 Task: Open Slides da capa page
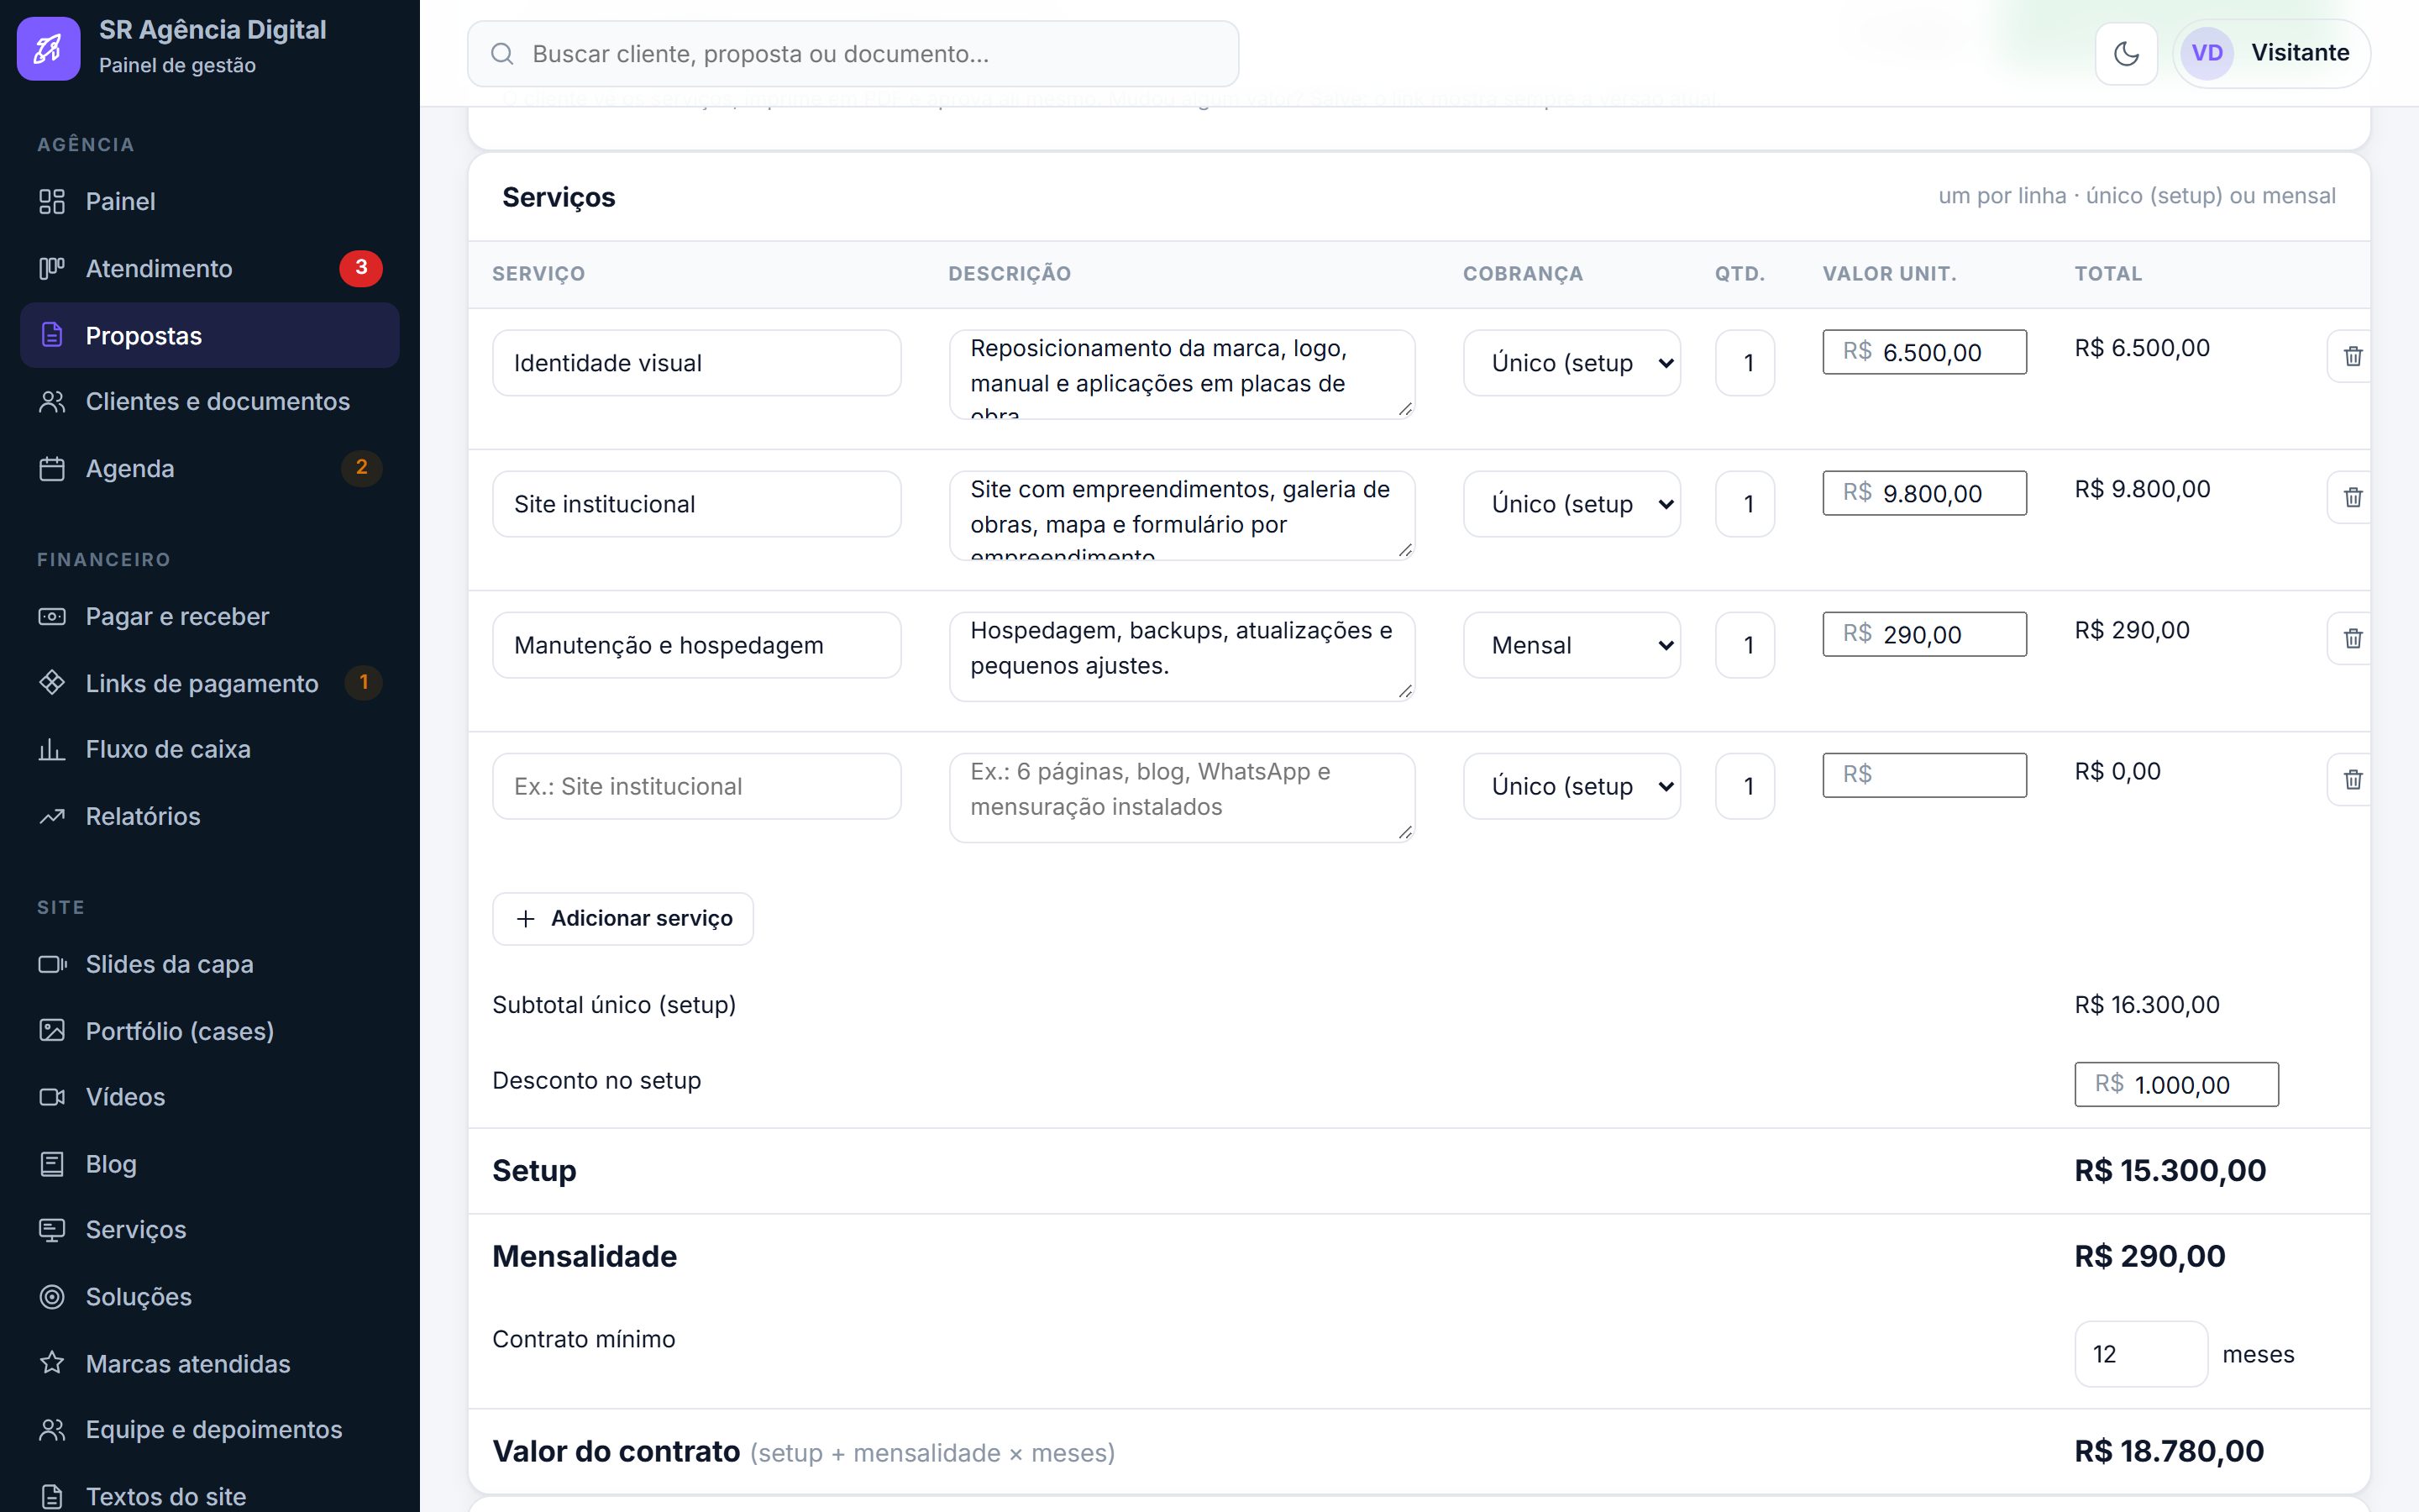[210, 964]
